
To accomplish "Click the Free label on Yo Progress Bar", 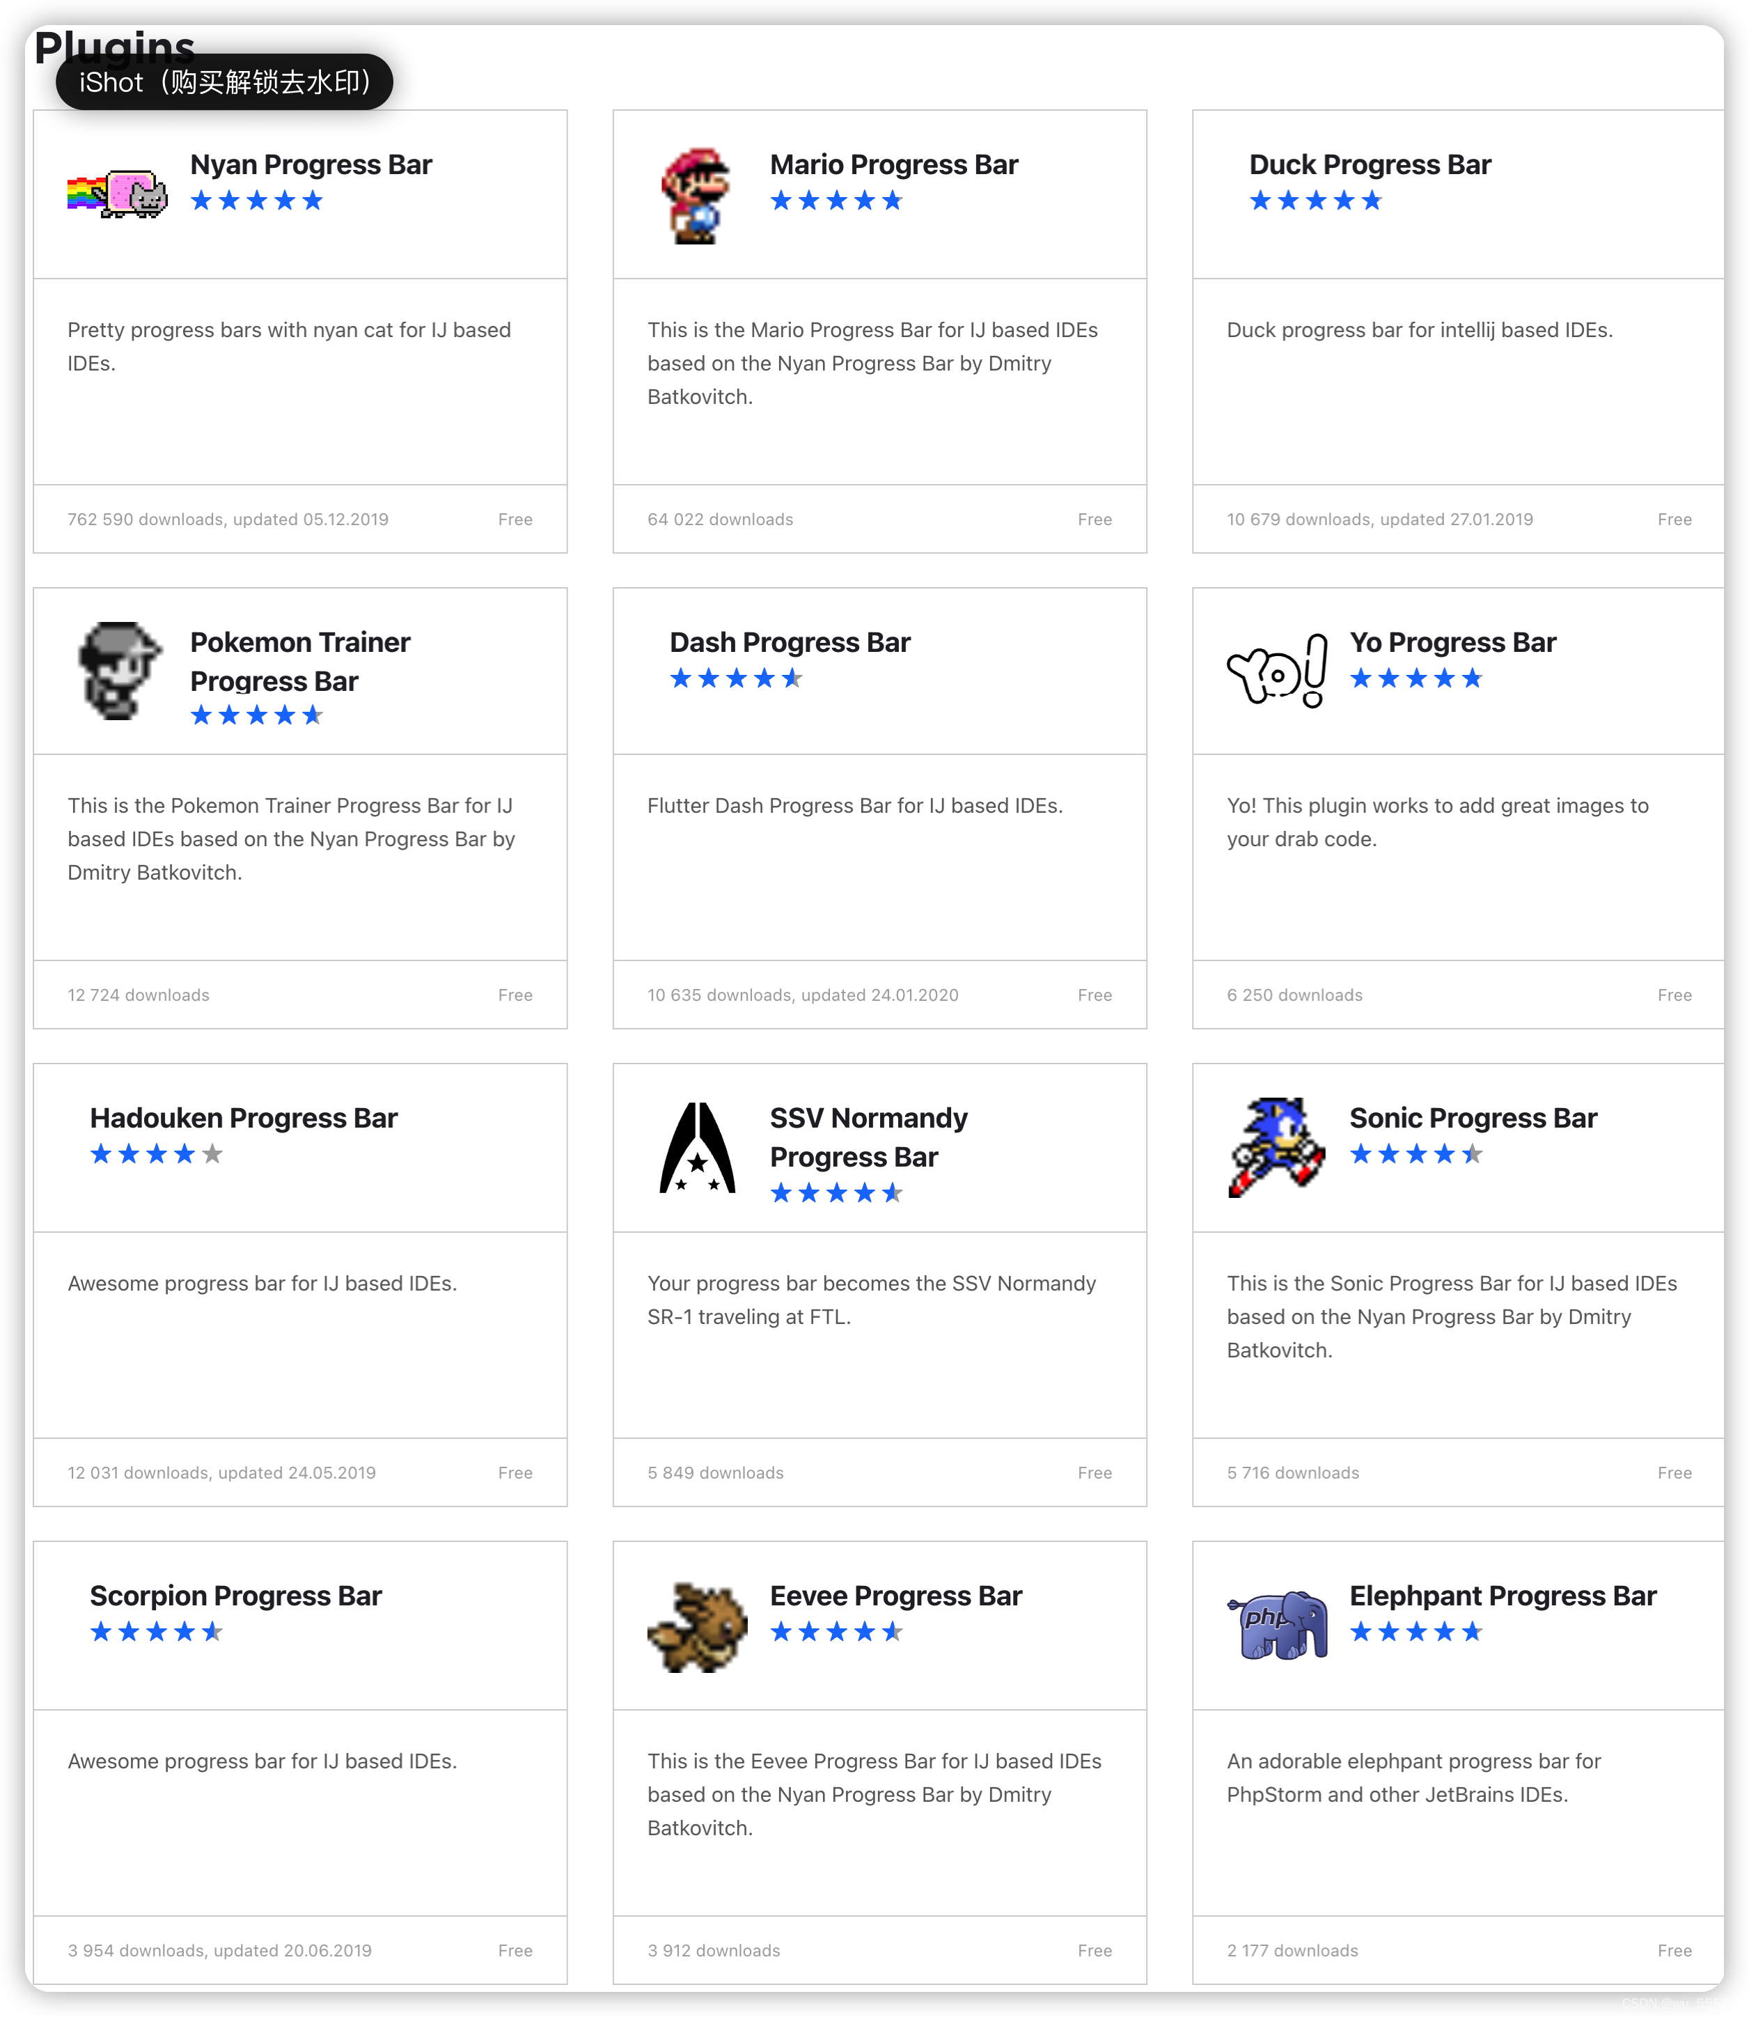I will click(x=1674, y=995).
